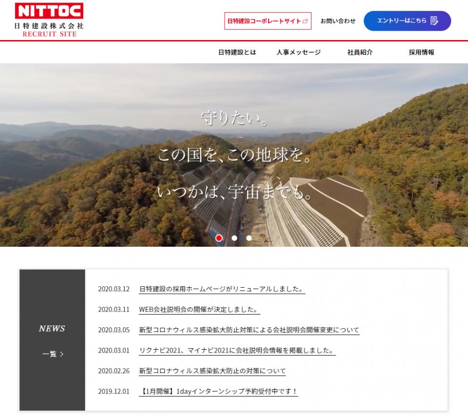Click the date 2020.03.01
Viewport: 468px width, 417px height.
click(x=114, y=350)
